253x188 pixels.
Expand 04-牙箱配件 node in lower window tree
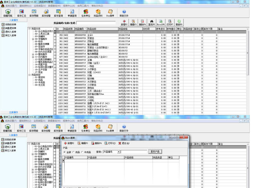pos(33,154)
